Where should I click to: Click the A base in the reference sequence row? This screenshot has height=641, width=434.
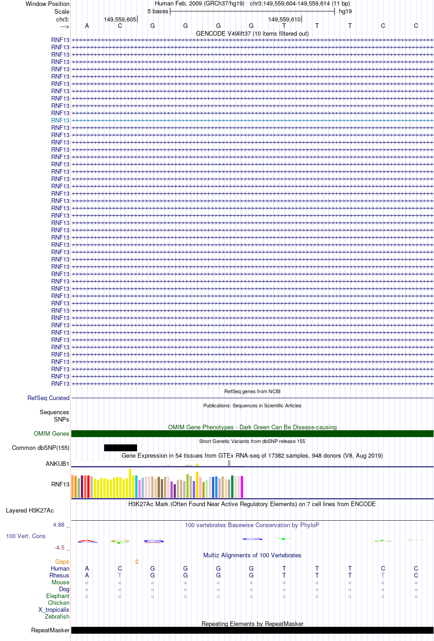click(87, 26)
